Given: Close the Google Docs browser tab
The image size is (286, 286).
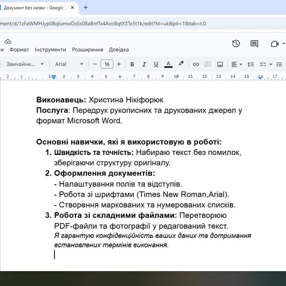Looking at the screenshot, I should (x=72, y=7).
